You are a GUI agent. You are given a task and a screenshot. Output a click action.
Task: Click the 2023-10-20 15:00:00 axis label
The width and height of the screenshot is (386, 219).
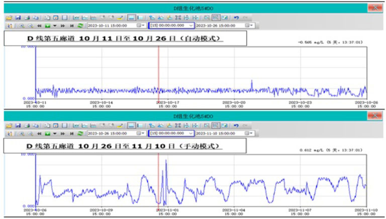coord(234,104)
